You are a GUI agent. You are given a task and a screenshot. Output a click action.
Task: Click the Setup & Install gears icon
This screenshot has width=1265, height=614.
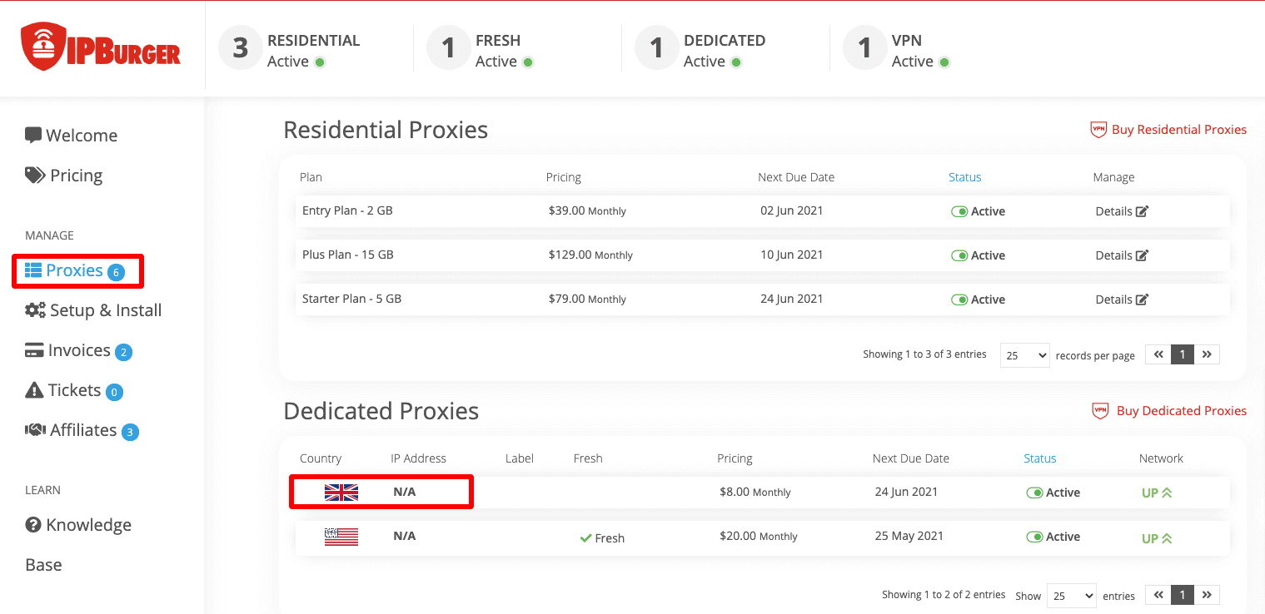point(35,310)
